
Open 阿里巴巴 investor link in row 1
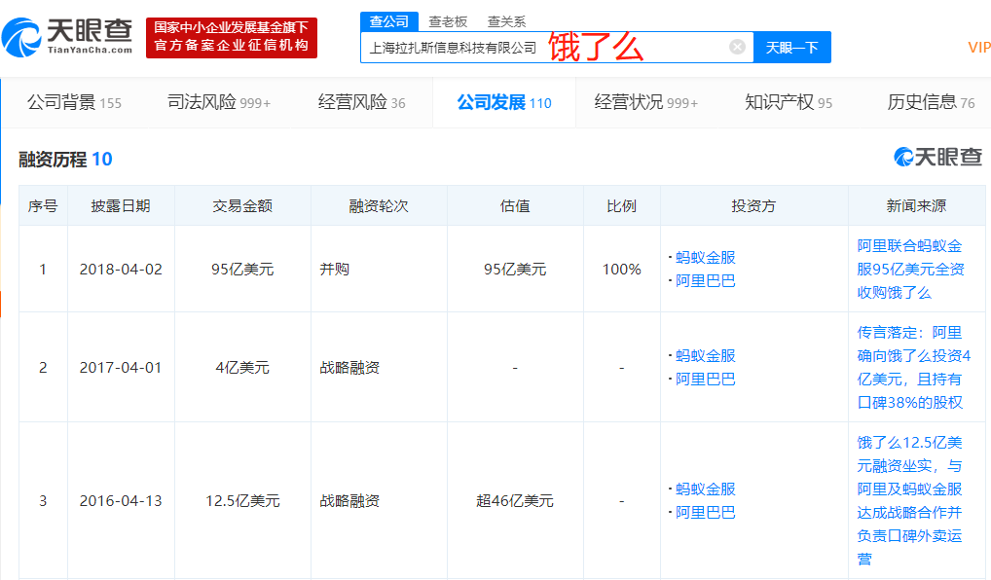point(706,280)
